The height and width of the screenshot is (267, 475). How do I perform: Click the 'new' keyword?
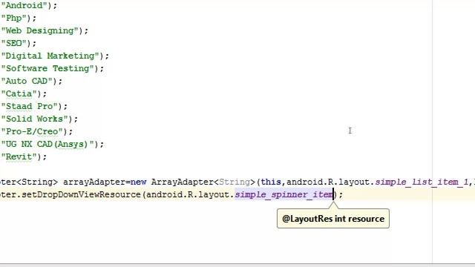[138, 182]
